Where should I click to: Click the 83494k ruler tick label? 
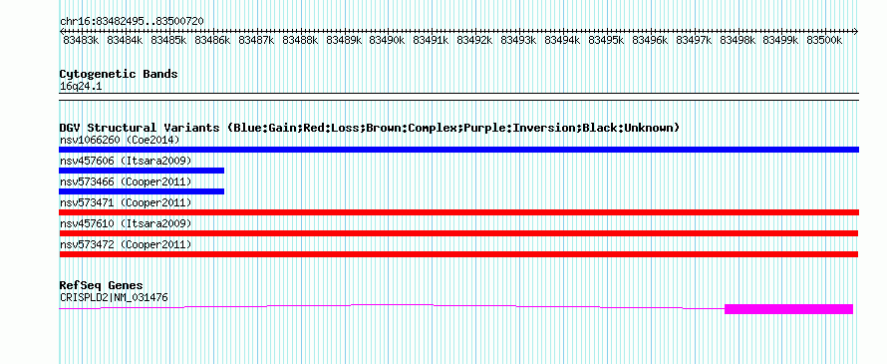pos(562,41)
